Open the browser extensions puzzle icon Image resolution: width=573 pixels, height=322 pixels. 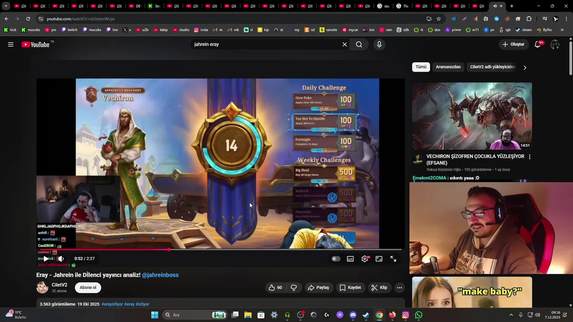[x=529, y=19]
